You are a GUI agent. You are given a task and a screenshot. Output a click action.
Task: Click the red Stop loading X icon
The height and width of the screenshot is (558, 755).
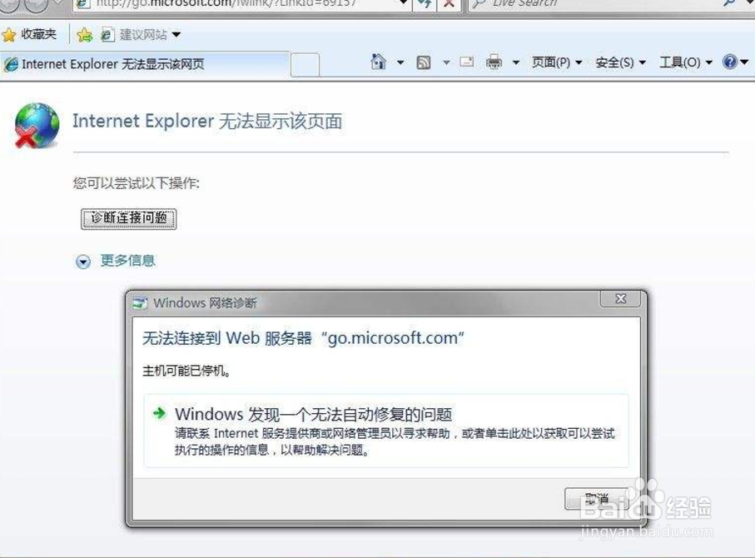point(449,4)
